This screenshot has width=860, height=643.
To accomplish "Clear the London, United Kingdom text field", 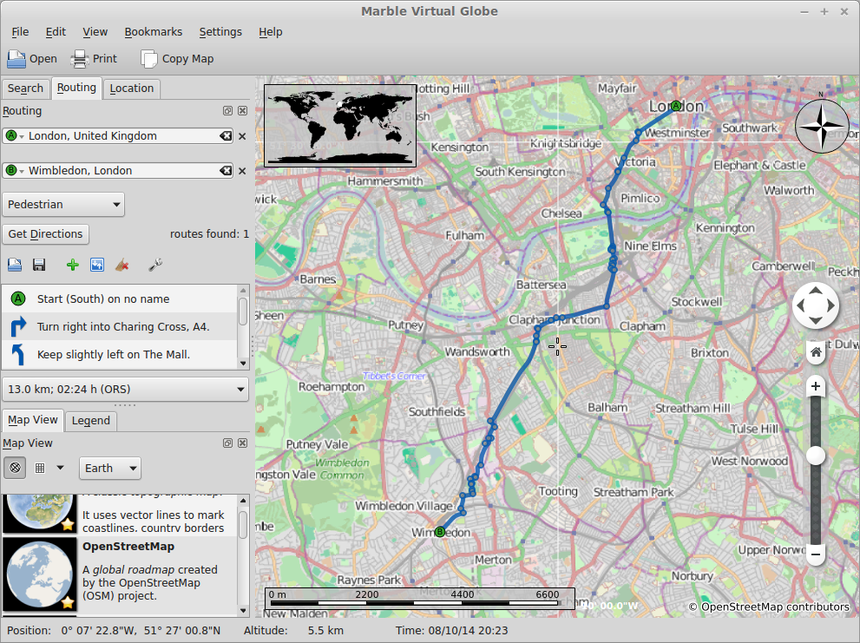I will click(226, 136).
